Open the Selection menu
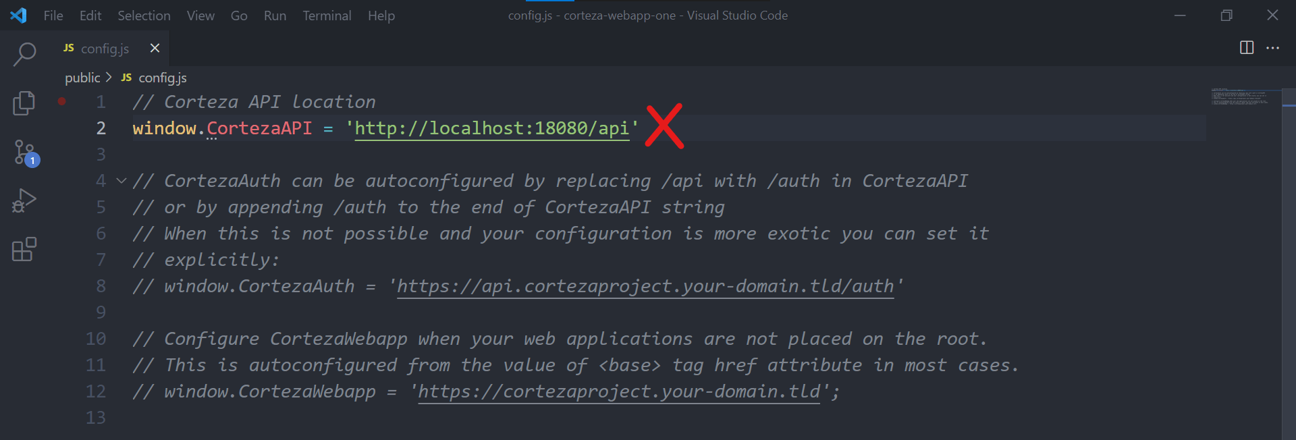This screenshot has height=440, width=1296. point(144,16)
